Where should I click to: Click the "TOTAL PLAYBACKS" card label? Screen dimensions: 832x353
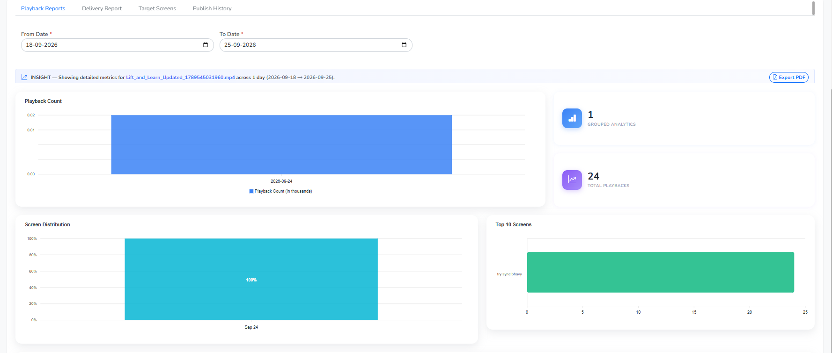tap(609, 186)
